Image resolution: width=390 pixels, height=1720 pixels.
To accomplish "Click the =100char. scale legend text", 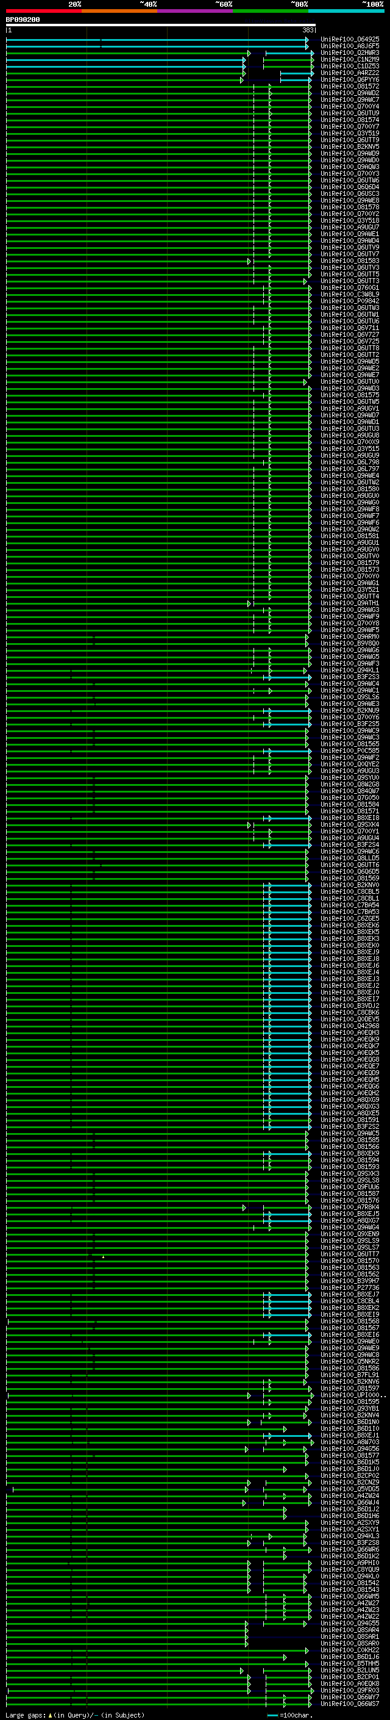I will [296, 1715].
